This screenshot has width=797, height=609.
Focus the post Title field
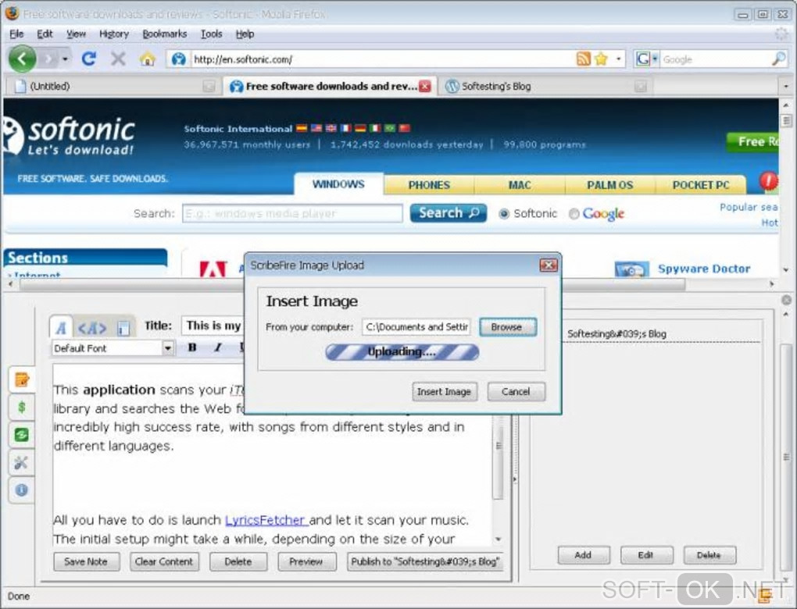pyautogui.click(x=213, y=326)
